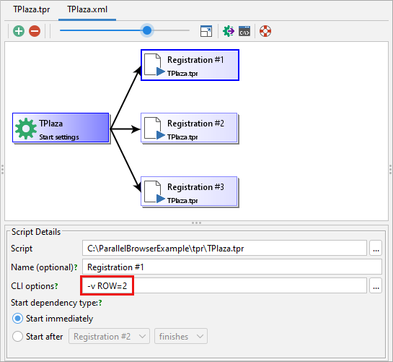Click the green plus add script icon
Viewport: 393px width, 362px height.
pos(19,31)
